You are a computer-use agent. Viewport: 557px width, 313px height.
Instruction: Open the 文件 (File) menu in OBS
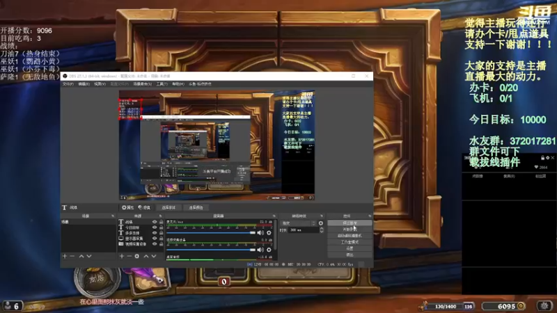point(68,84)
